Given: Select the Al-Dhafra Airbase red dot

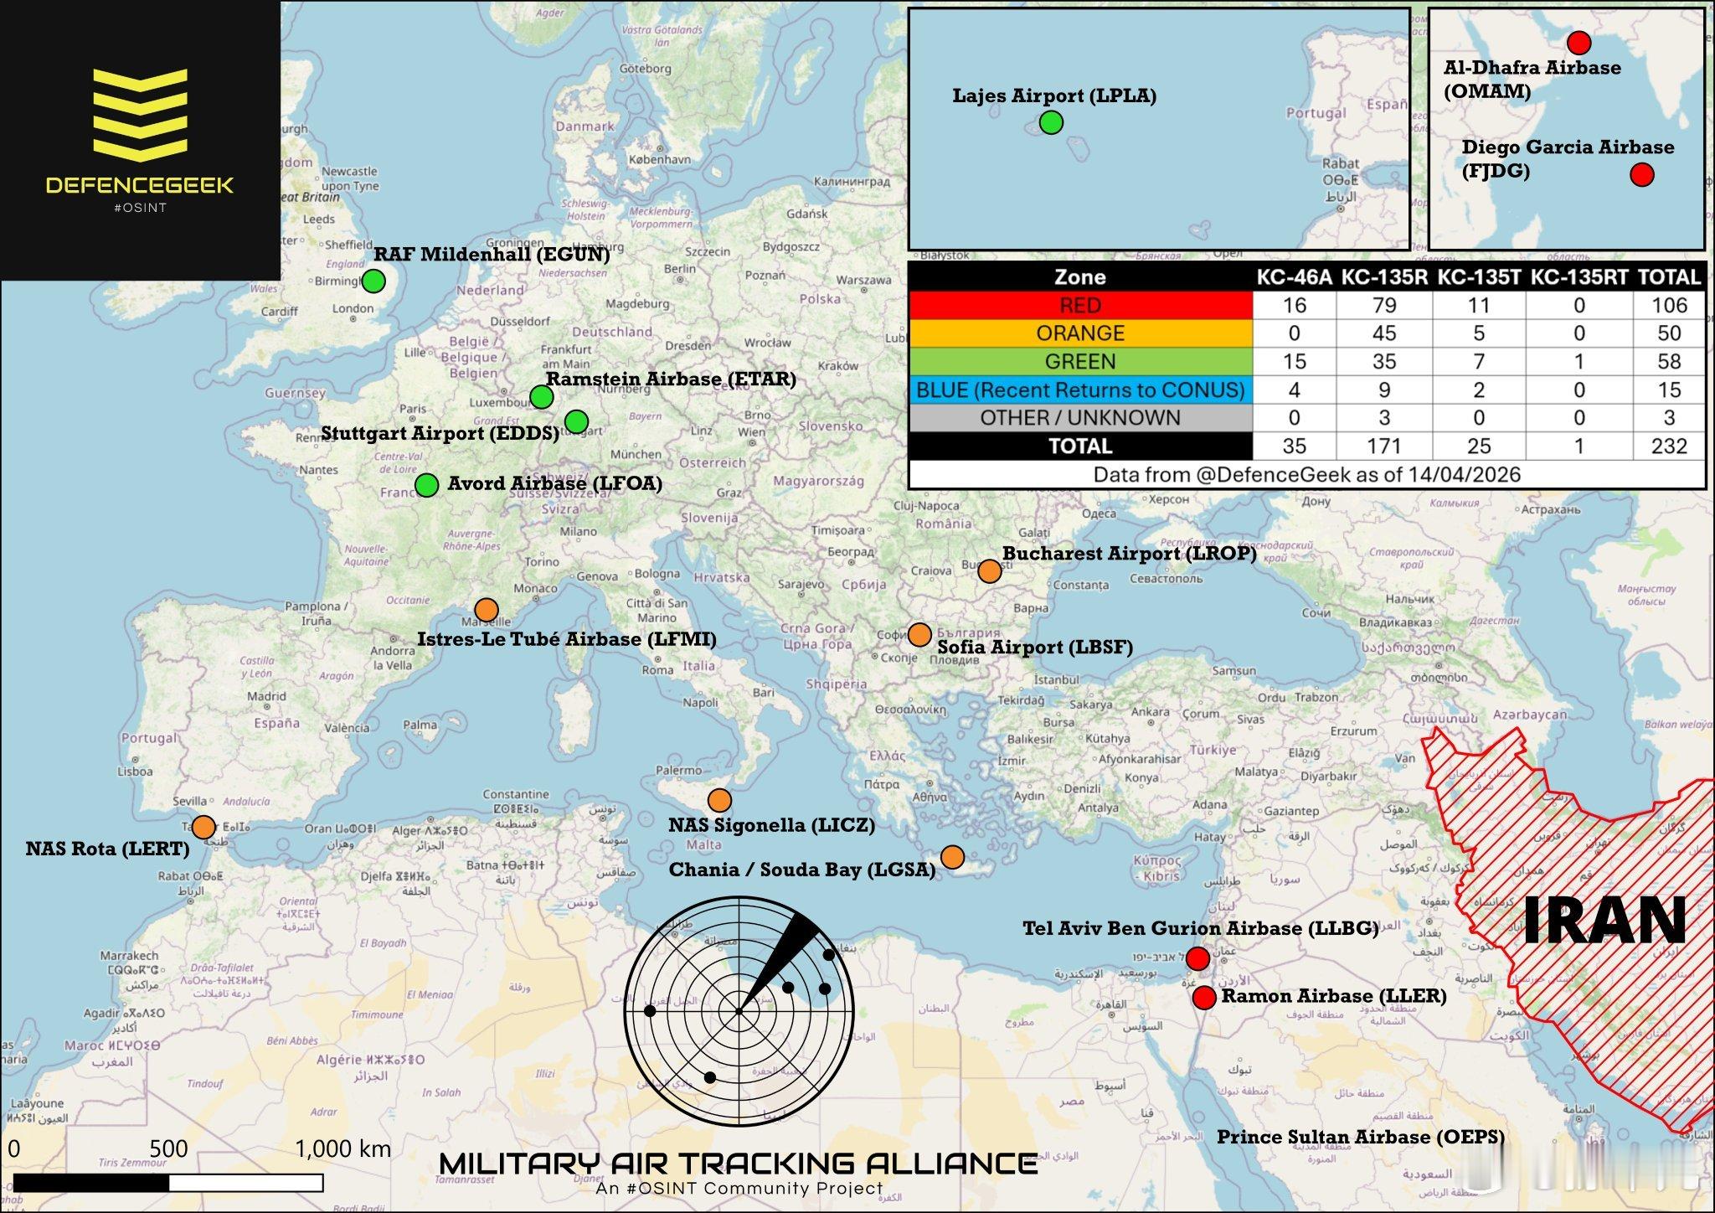Looking at the screenshot, I should coord(1579,43).
